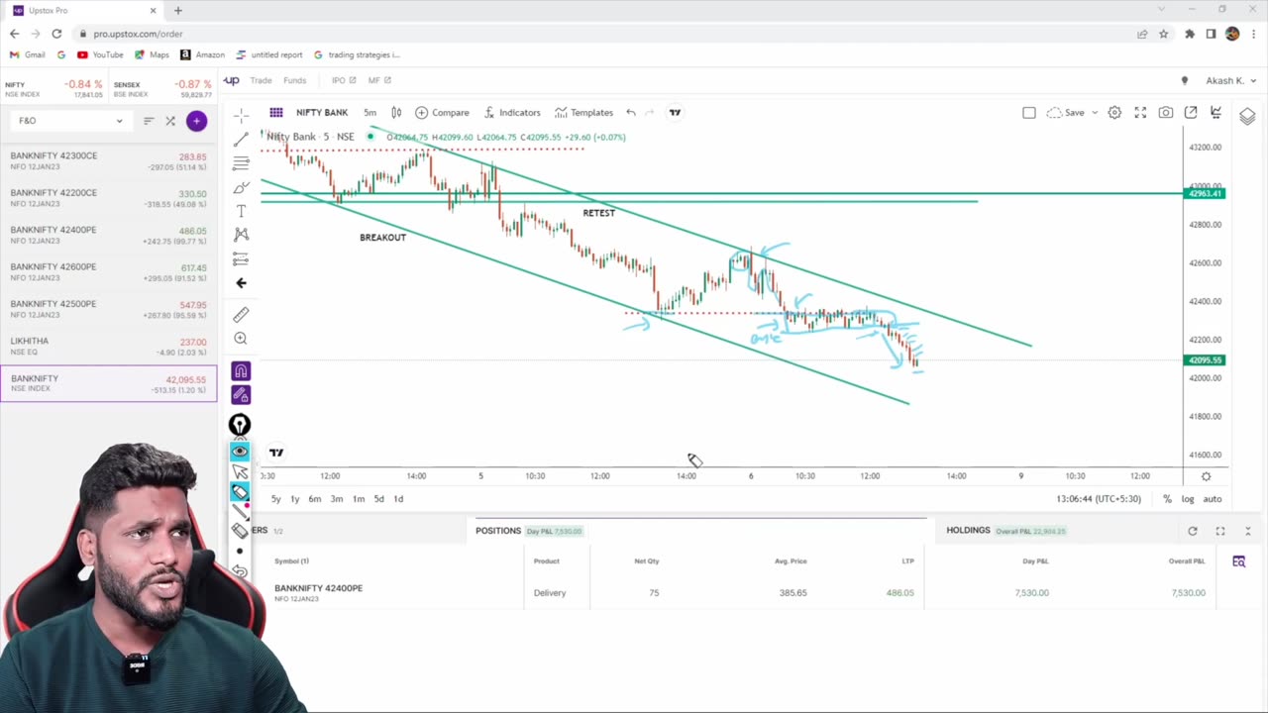
Task: Open the chart layout grid icon
Action: pyautogui.click(x=276, y=113)
